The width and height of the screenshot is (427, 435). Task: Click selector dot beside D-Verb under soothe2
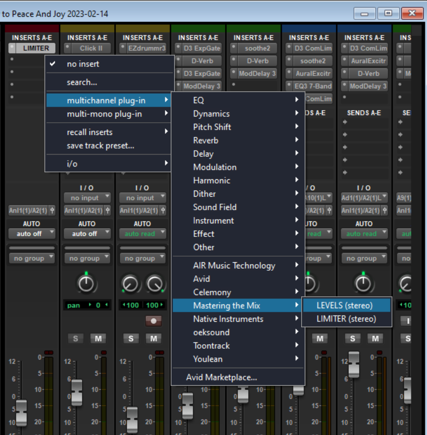233,60
